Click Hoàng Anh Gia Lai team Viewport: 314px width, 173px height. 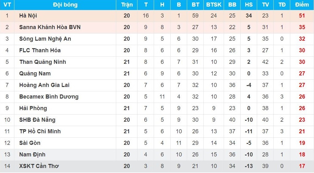tap(44, 85)
